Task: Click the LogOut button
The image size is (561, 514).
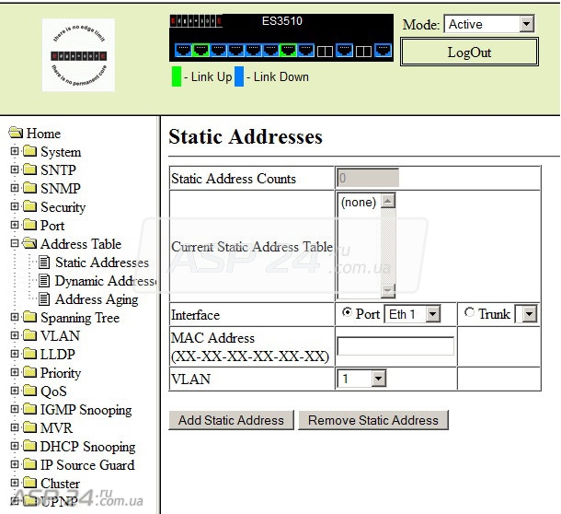Action: (469, 53)
